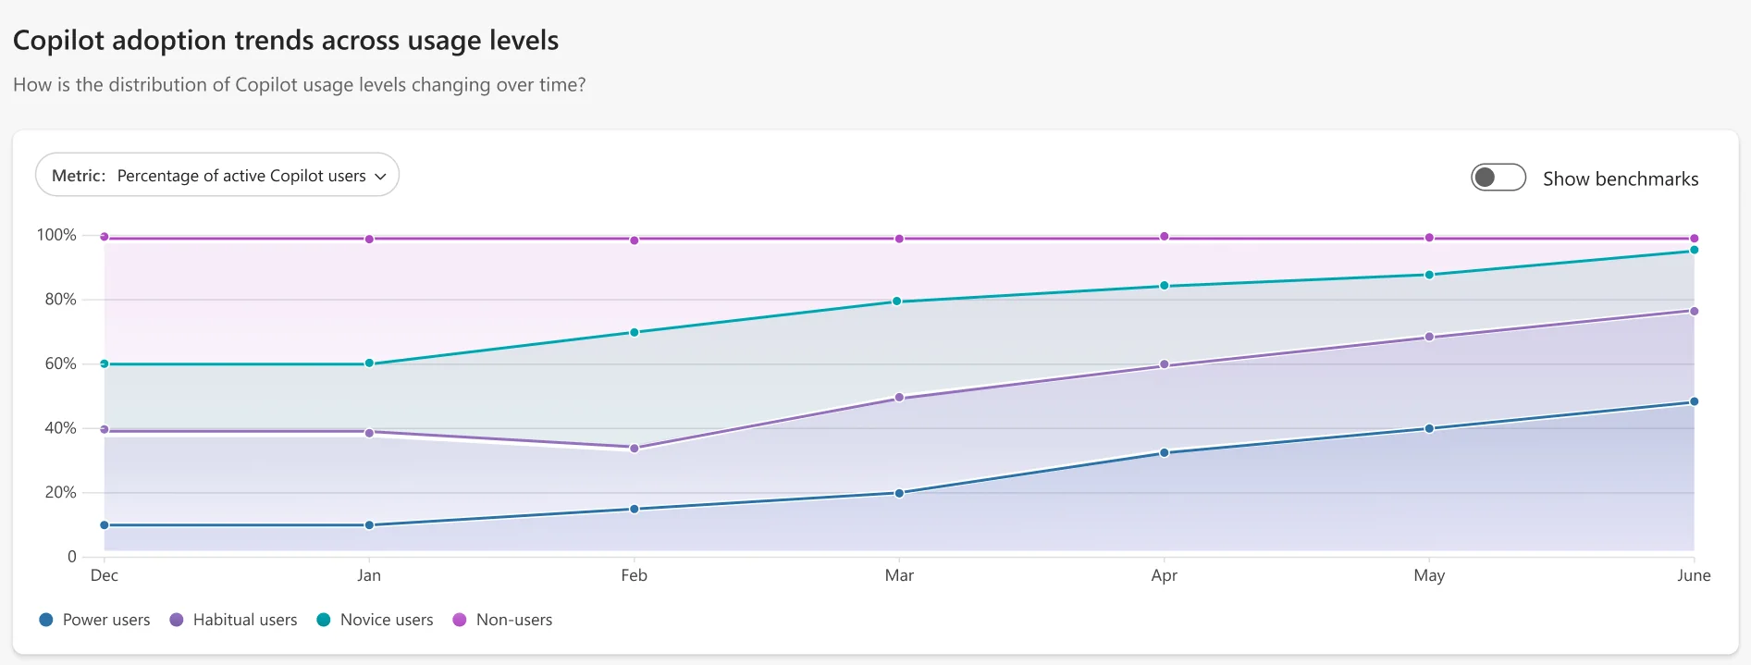This screenshot has height=665, width=1751.
Task: Click the 40% y-axis label
Action: pyautogui.click(x=60, y=427)
